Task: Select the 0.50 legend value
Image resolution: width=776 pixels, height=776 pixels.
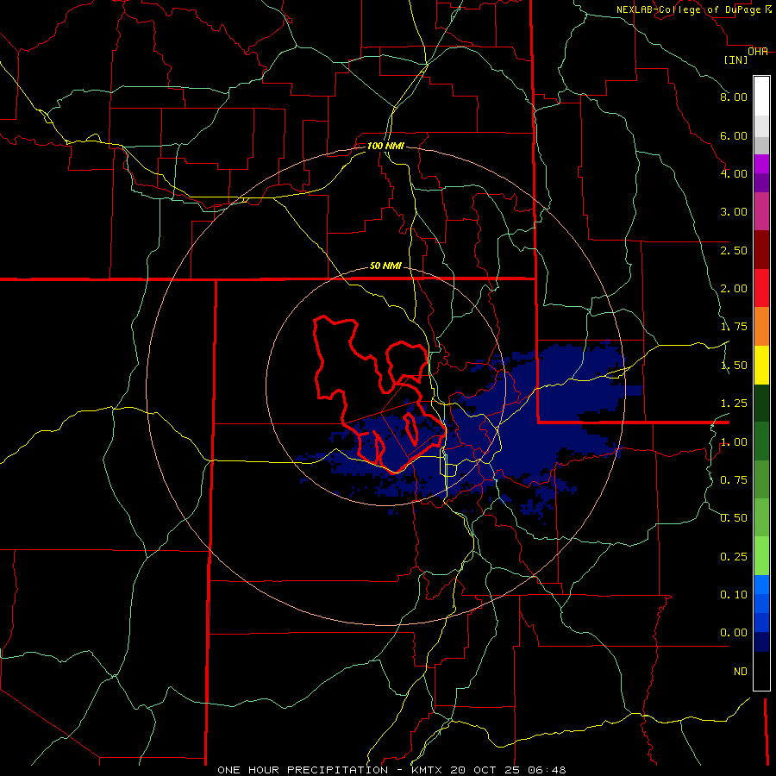Action: pos(734,518)
